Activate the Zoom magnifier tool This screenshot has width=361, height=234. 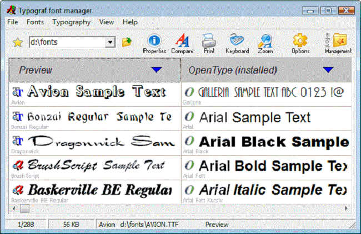click(x=265, y=44)
